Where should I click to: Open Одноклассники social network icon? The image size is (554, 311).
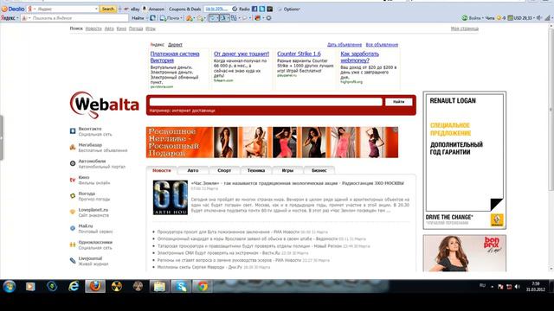coord(73,244)
